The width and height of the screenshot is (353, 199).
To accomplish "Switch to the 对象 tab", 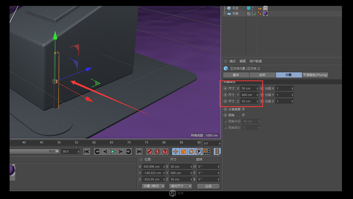I will [x=289, y=75].
